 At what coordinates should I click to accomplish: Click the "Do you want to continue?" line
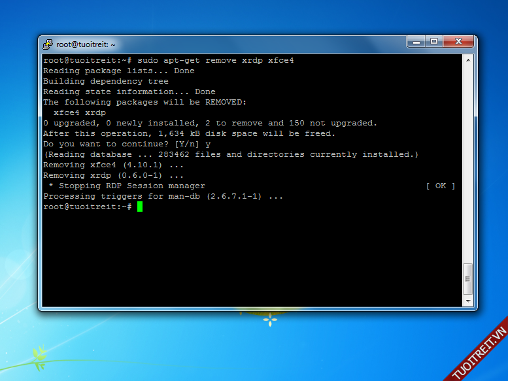127,144
